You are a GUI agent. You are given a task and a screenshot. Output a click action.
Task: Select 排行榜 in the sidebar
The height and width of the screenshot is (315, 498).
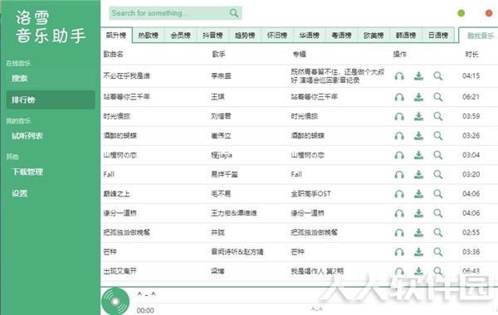tap(51, 100)
